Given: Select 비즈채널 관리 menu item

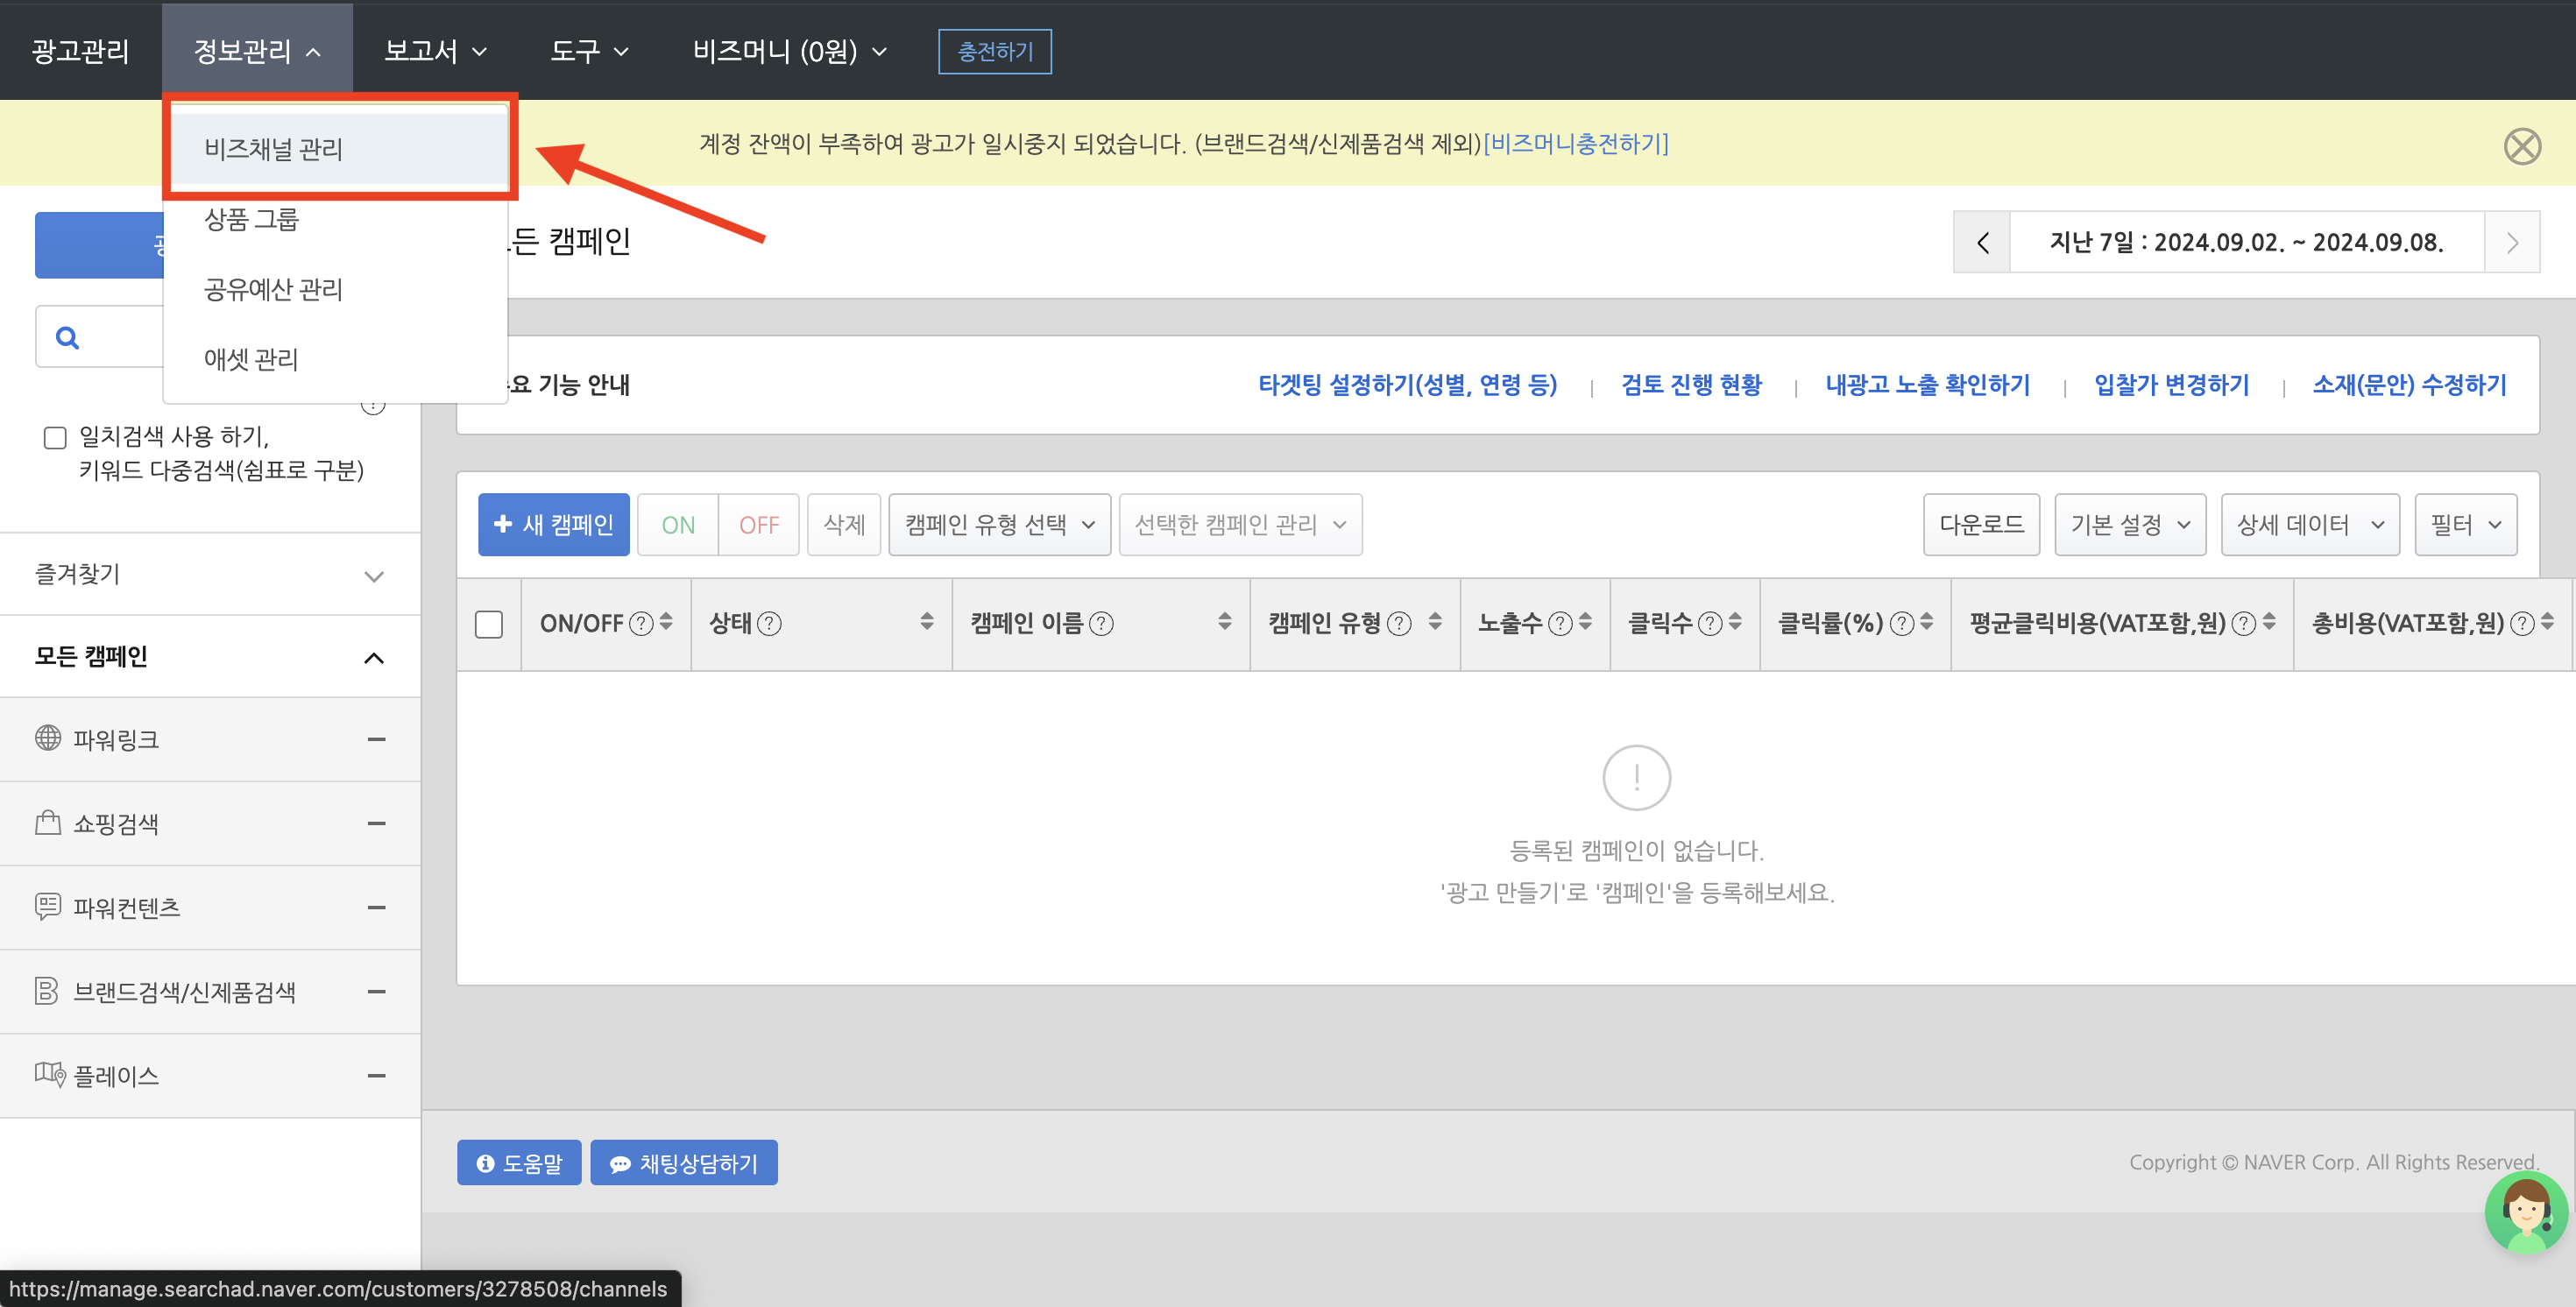Looking at the screenshot, I should click(338, 149).
